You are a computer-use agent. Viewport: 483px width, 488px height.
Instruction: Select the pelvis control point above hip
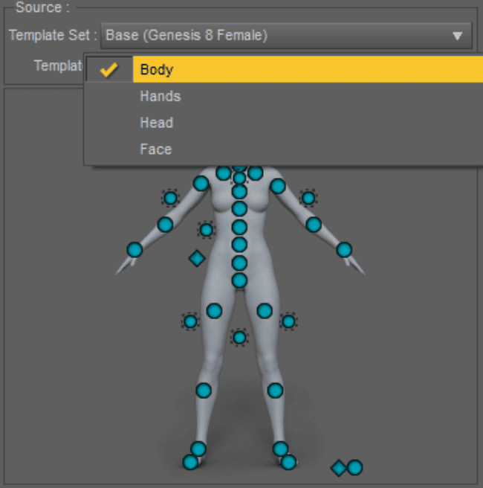239,263
